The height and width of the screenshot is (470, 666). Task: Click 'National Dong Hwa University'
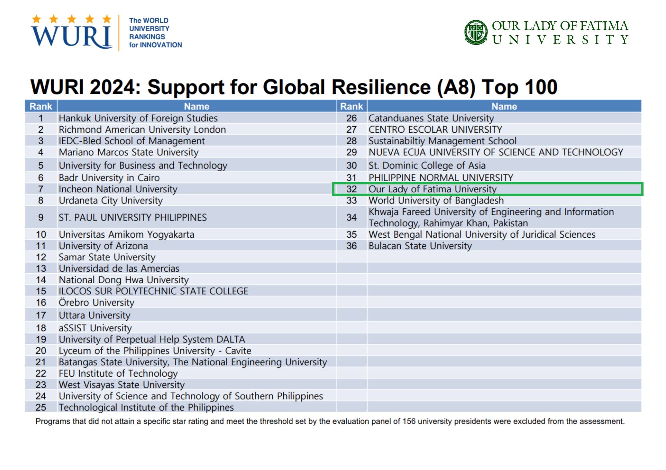coord(124,280)
